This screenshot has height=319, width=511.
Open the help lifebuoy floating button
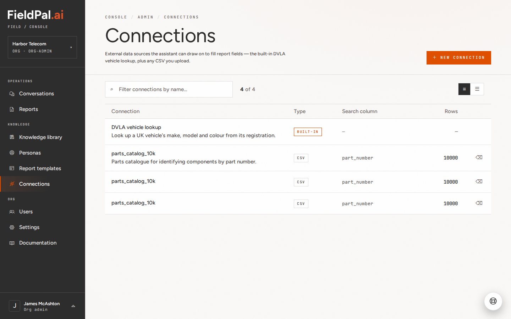[x=493, y=301]
